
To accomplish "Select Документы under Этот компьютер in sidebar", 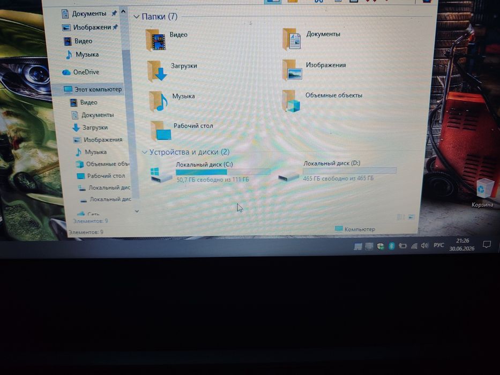I will coord(93,115).
